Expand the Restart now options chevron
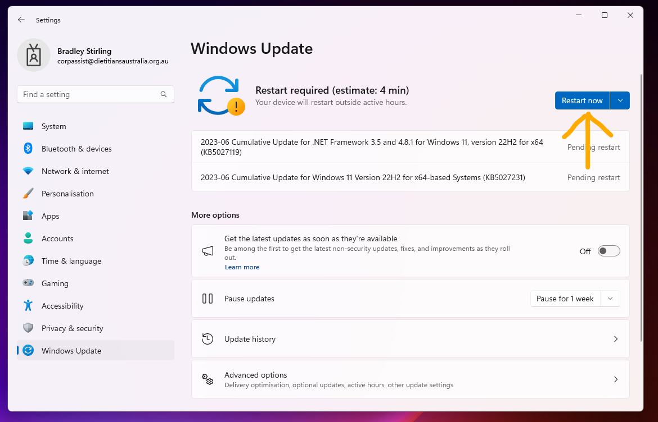The image size is (658, 422). [x=620, y=100]
